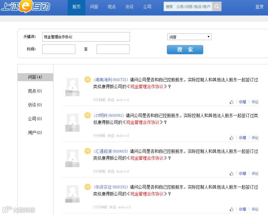Like the 湖南海利 question with thumbs-up

point(232,102)
